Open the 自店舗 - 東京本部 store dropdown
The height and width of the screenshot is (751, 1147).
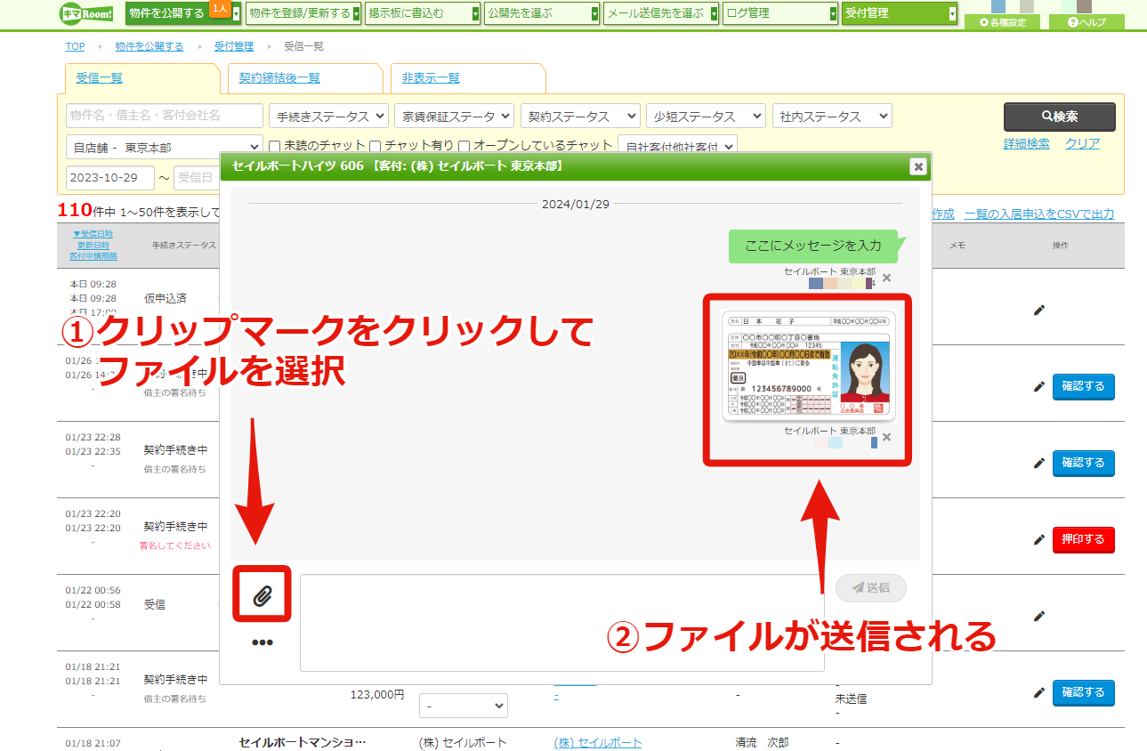[x=165, y=148]
